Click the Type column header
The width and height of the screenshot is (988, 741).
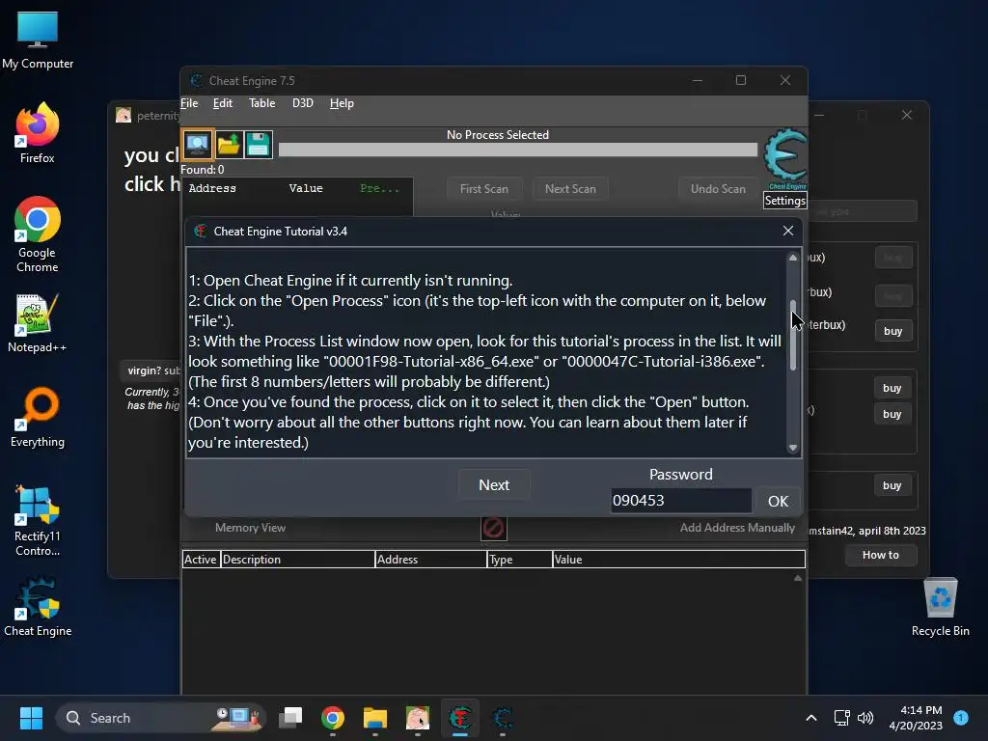(x=520, y=560)
